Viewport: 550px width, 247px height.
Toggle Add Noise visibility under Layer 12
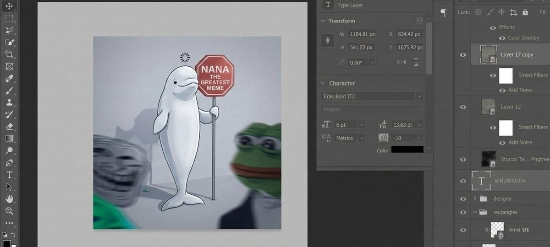coord(502,142)
